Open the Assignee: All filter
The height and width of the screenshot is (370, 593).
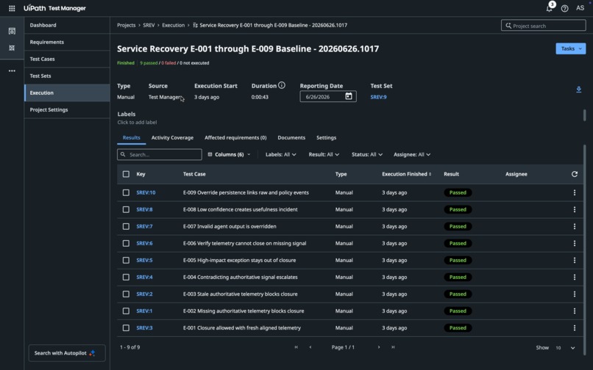click(x=412, y=154)
